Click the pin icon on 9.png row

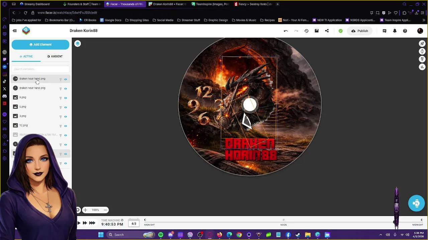(61, 98)
